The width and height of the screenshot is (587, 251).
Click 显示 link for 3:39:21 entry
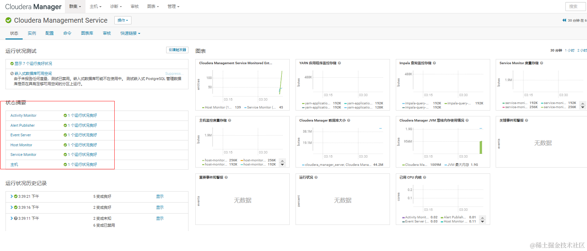[160, 196]
